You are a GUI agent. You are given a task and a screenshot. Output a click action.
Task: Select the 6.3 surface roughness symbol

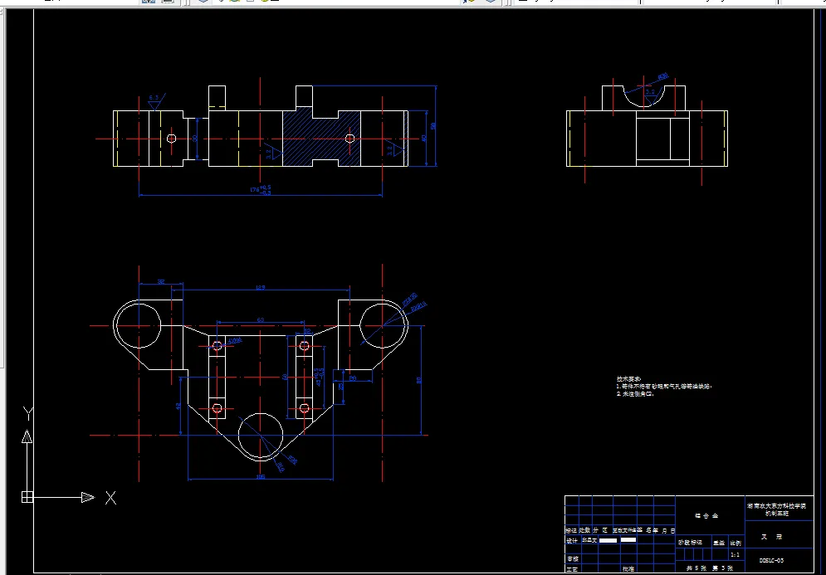tap(154, 100)
